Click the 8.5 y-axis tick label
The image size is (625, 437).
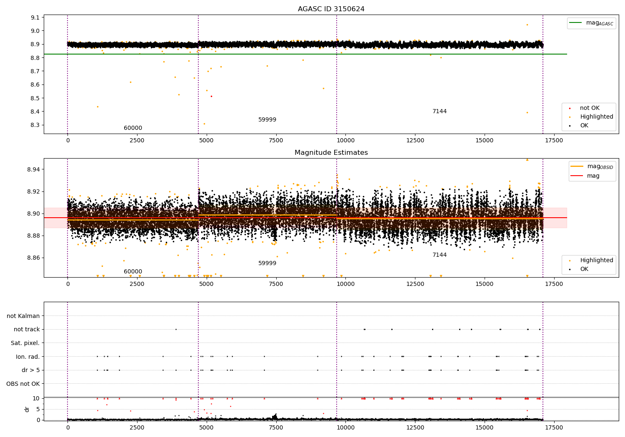pos(35,98)
